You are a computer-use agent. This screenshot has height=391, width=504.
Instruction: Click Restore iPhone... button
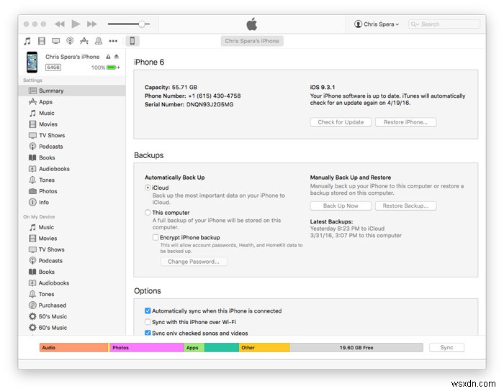[x=405, y=122]
